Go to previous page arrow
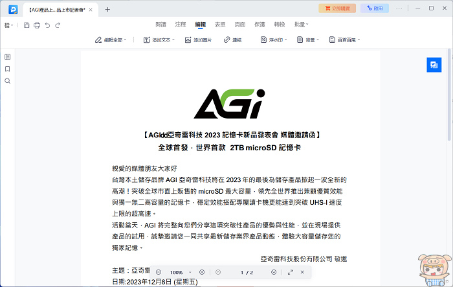The height and width of the screenshot is (287, 453). point(218,272)
